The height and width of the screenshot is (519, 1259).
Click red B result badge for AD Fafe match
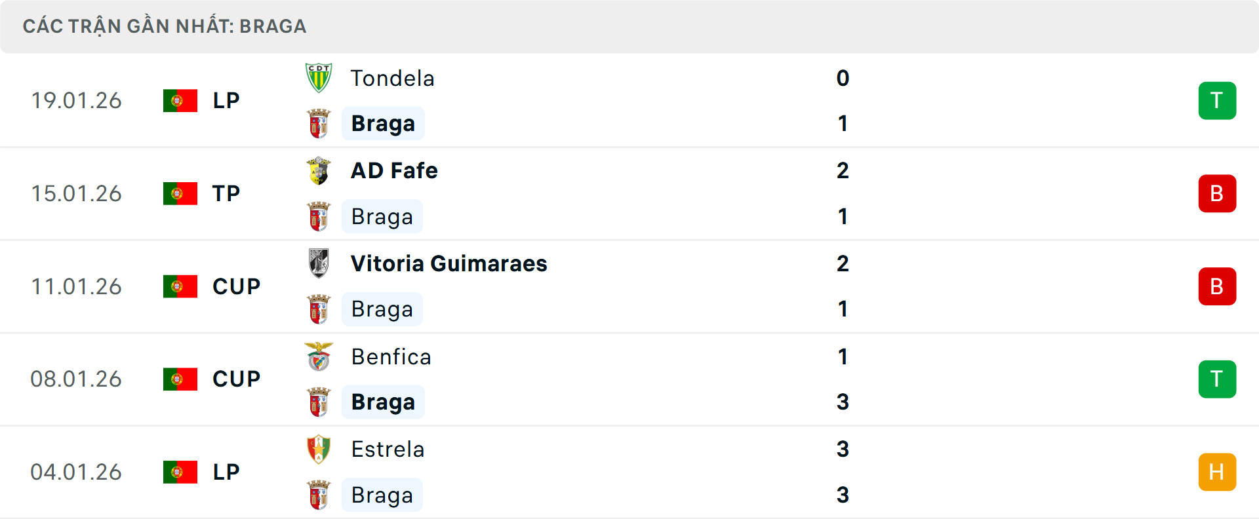click(1217, 194)
